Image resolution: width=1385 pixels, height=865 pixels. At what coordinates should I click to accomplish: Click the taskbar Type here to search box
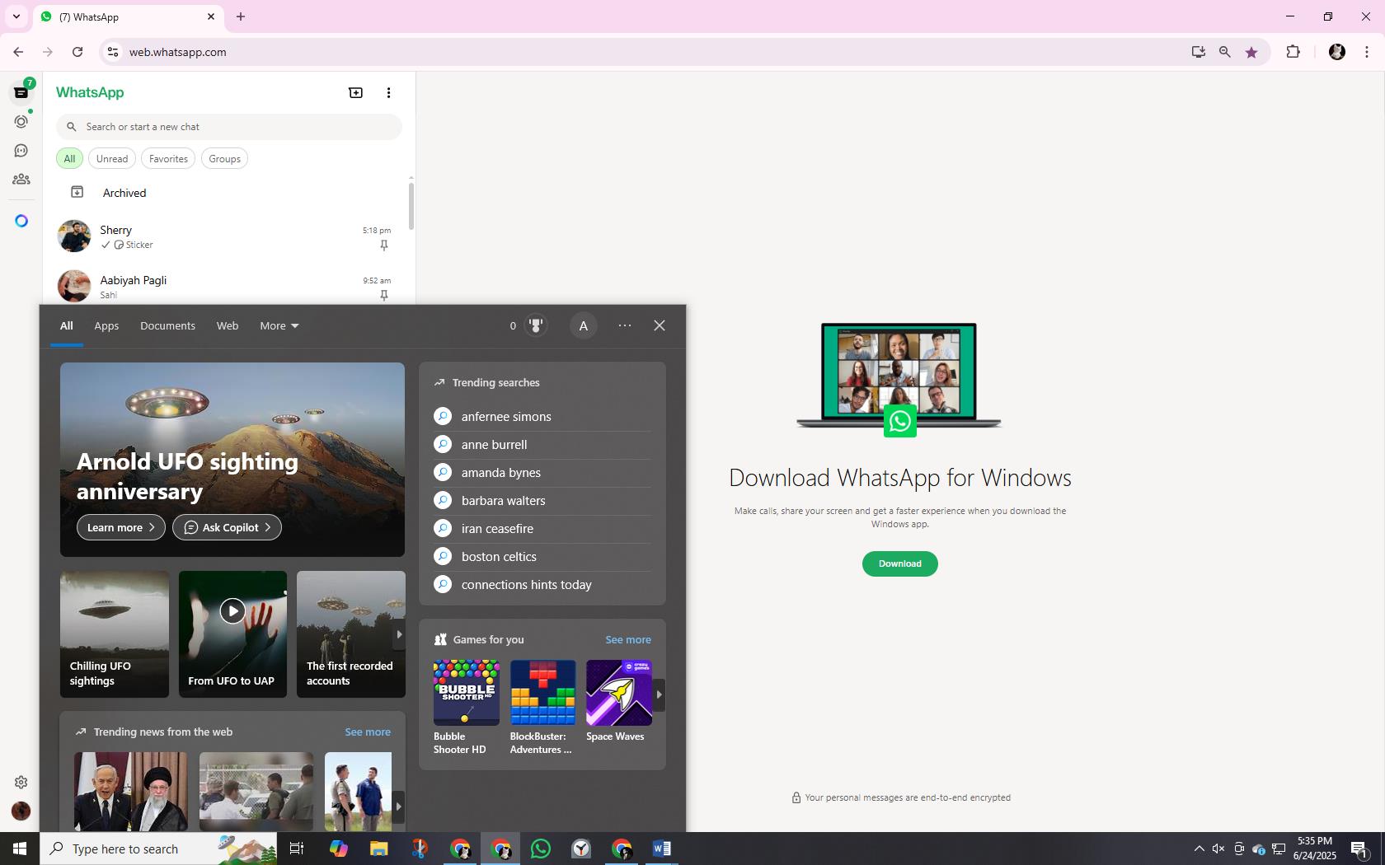tap(159, 849)
